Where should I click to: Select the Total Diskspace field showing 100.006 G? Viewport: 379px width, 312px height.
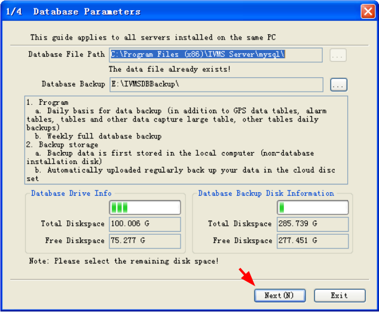pos(145,224)
